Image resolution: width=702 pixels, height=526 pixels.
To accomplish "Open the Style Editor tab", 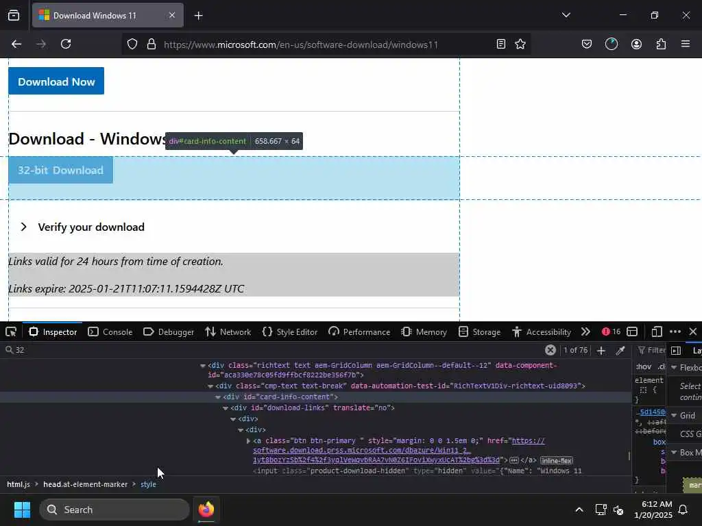I will [x=290, y=332].
